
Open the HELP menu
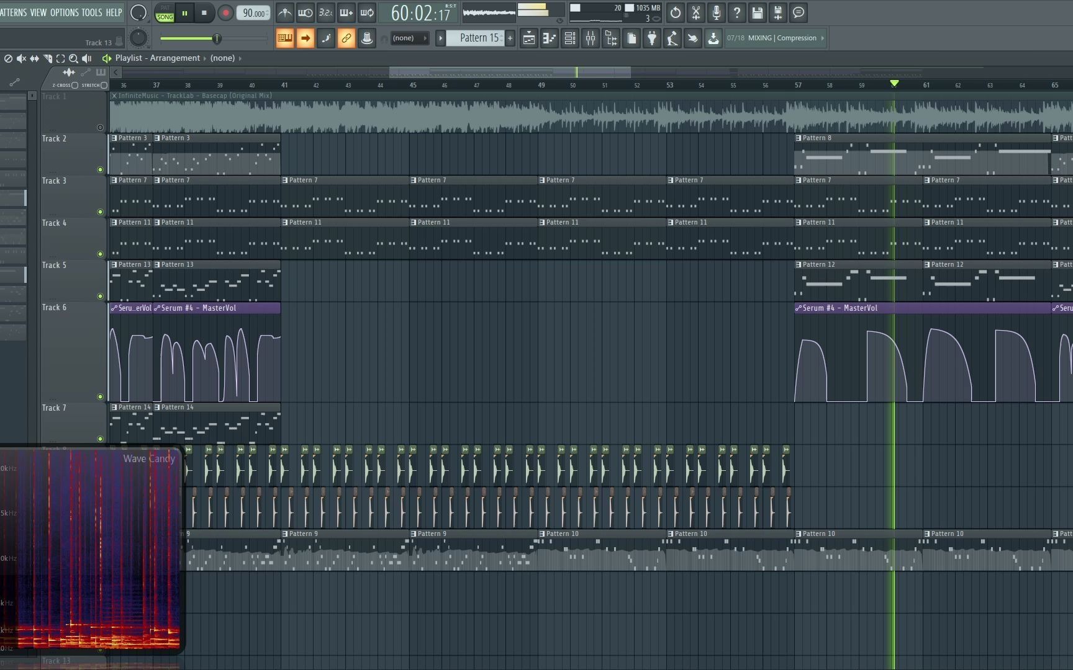click(114, 12)
